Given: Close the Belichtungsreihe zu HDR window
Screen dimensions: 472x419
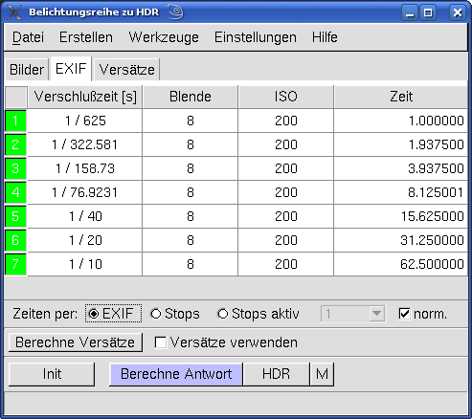Looking at the screenshot, I should tap(458, 12).
